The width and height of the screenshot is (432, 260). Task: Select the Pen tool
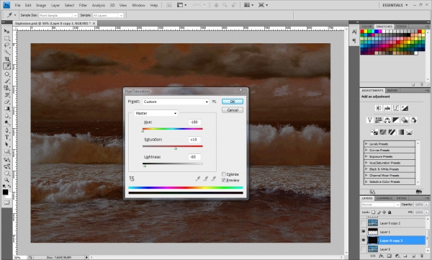(7, 130)
